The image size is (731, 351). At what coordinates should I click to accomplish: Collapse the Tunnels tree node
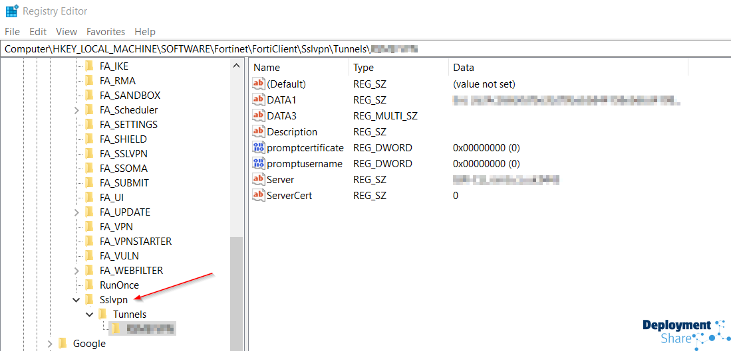[90, 315]
